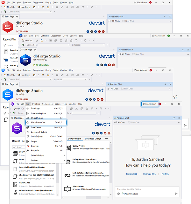Viewport: 191px width, 204px height.
Task: Toggle the pin on the Oracle window's chat panel
Action: pos(165,16)
